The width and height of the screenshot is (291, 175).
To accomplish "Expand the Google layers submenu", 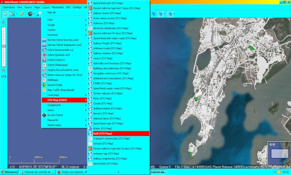I will pyautogui.click(x=64, y=25).
